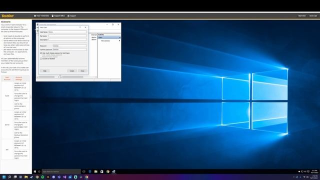320x180 pixels.
Task: Open the host Windows 11 Start menu
Action: tap(4, 177)
